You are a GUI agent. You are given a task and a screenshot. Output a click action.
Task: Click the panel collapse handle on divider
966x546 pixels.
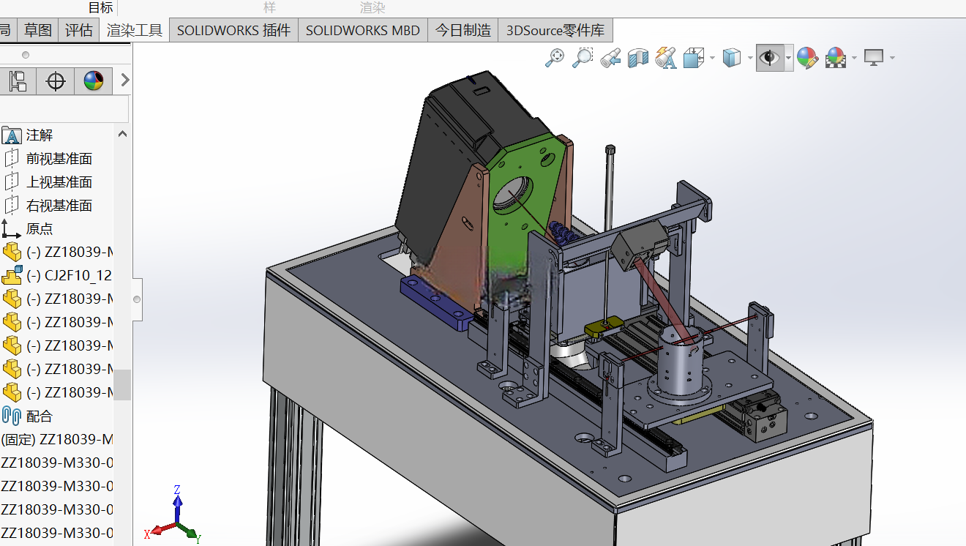(x=137, y=299)
